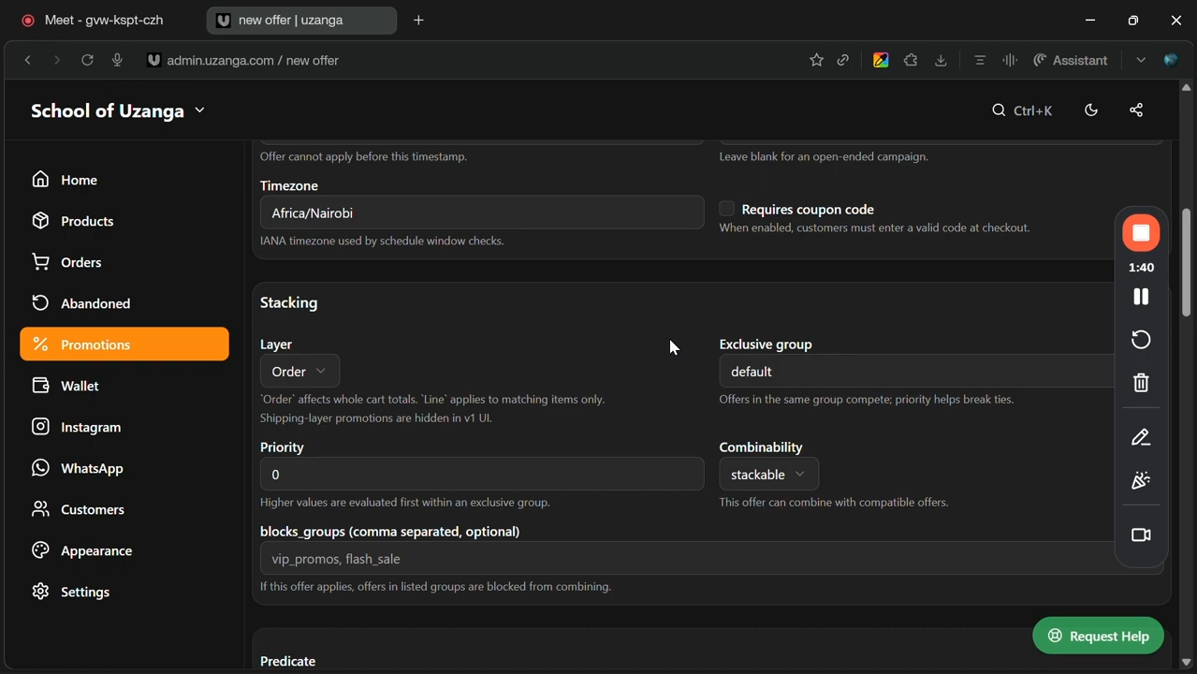
Task: Go to the Orders page
Action: pos(124,262)
